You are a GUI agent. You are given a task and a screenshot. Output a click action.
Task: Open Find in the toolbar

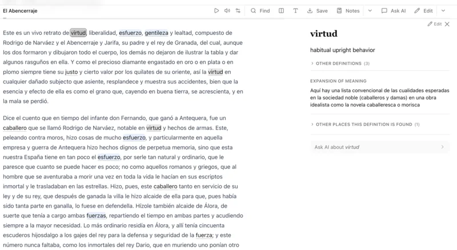click(x=260, y=11)
